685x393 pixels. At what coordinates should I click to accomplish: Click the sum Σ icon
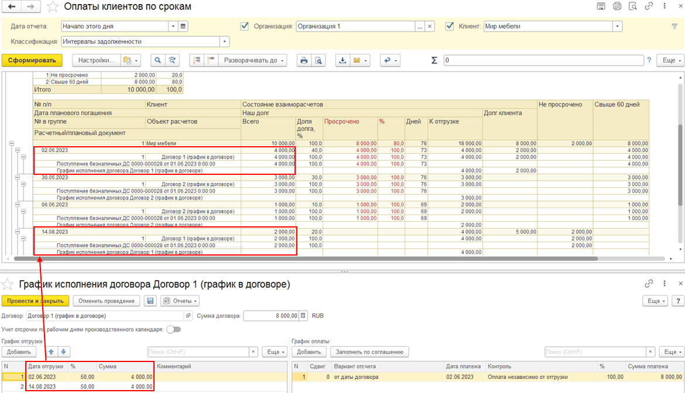tap(434, 60)
